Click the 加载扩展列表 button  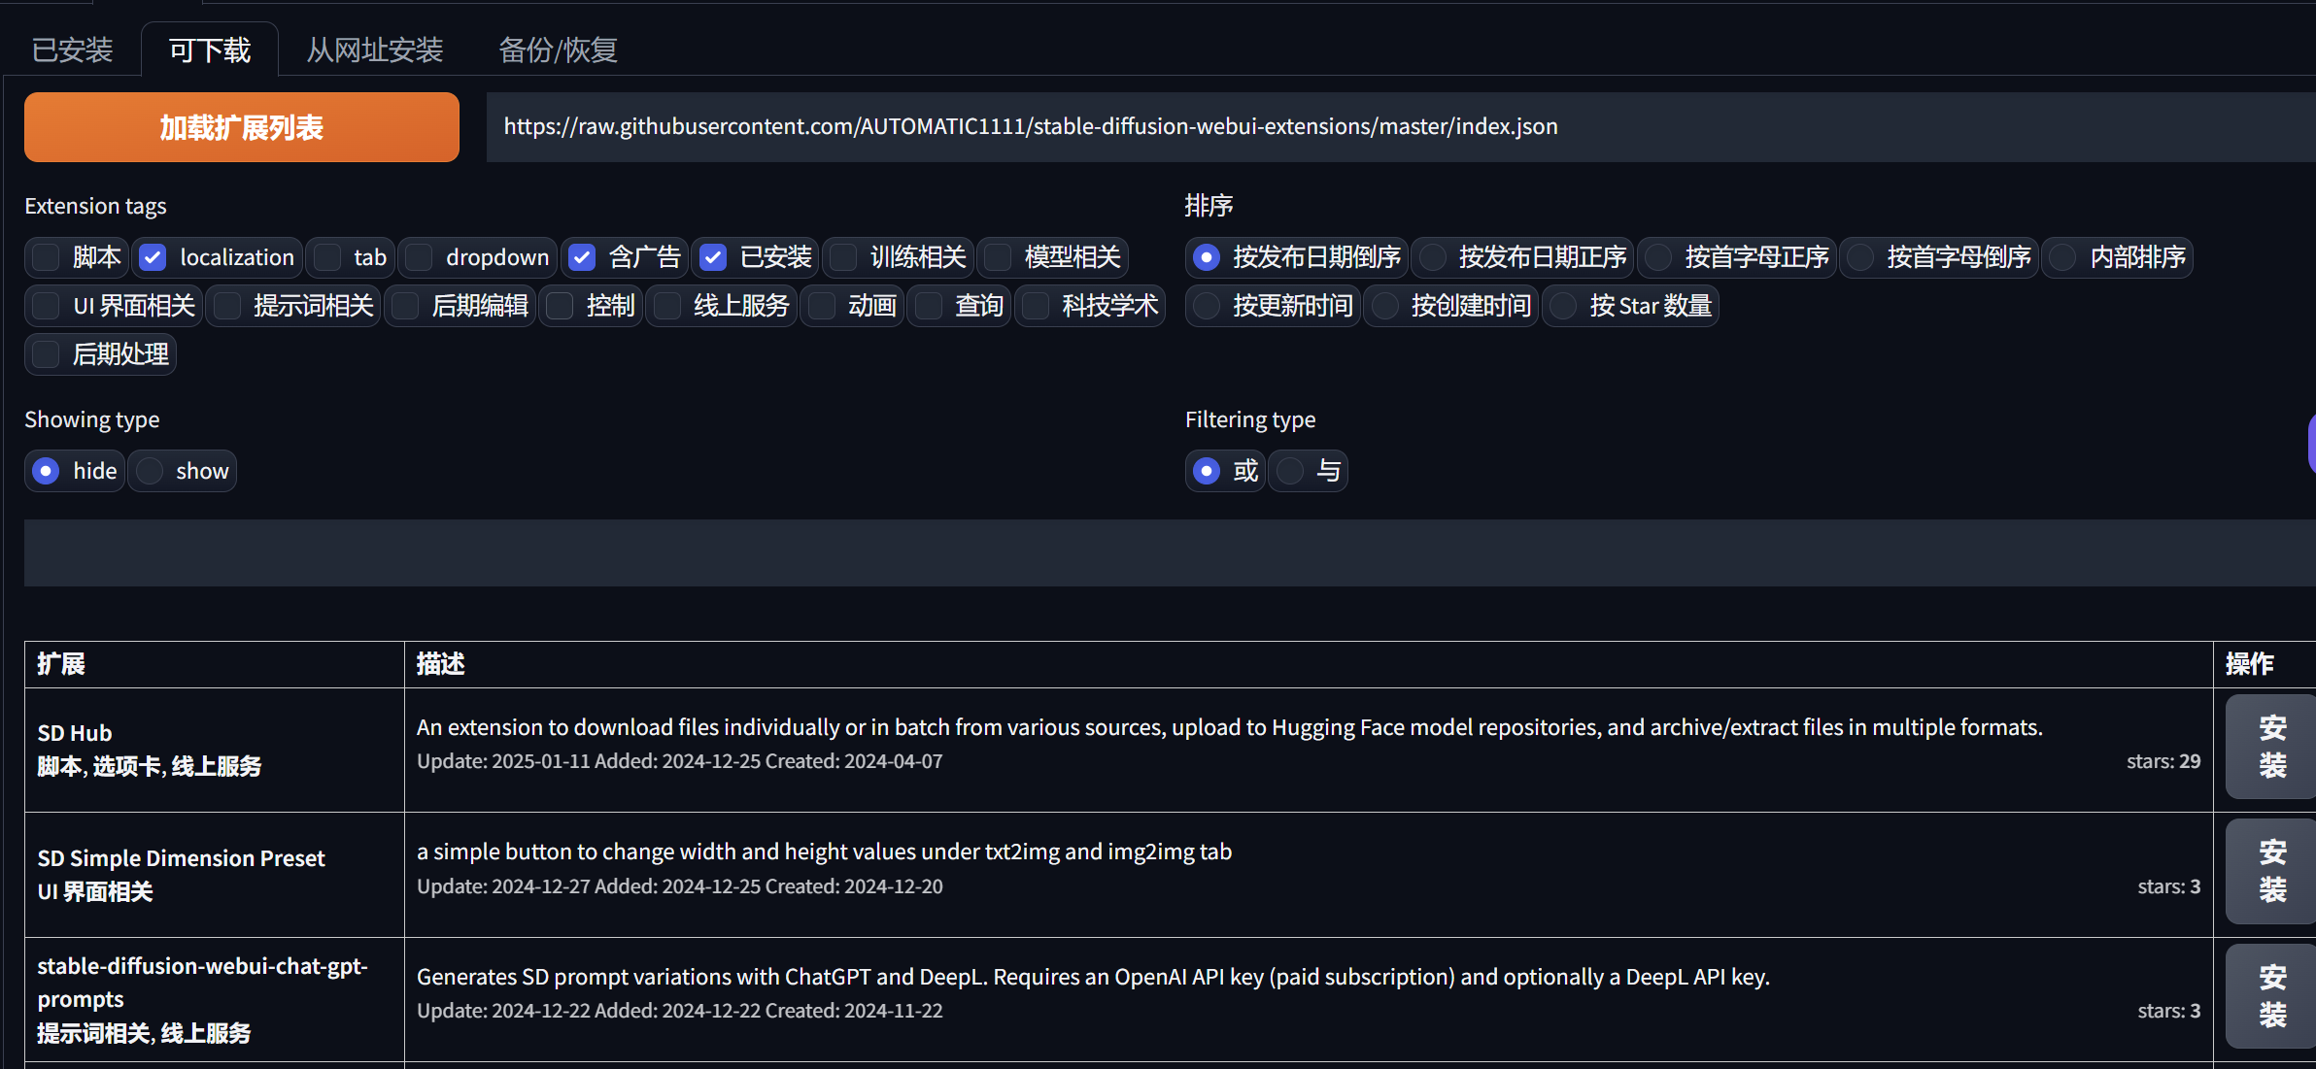pos(241,126)
